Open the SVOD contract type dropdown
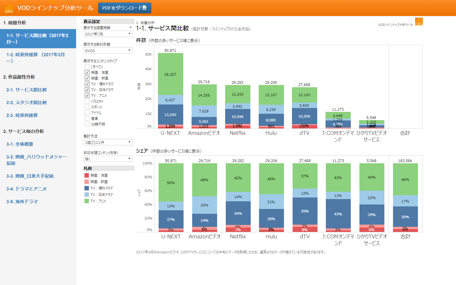 (108, 50)
